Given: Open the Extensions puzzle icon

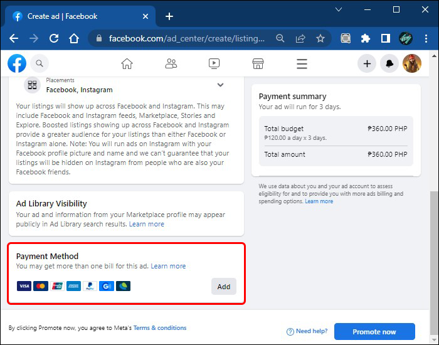Looking at the screenshot, I should [366, 38].
